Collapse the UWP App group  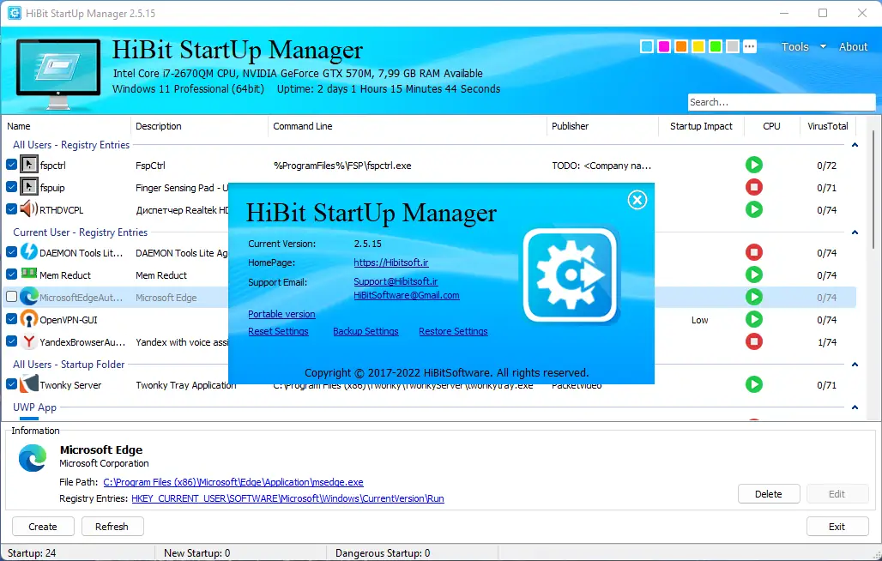pyautogui.click(x=855, y=407)
